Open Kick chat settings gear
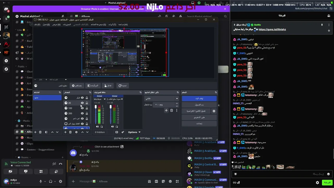334x188 pixels. (x=317, y=183)
